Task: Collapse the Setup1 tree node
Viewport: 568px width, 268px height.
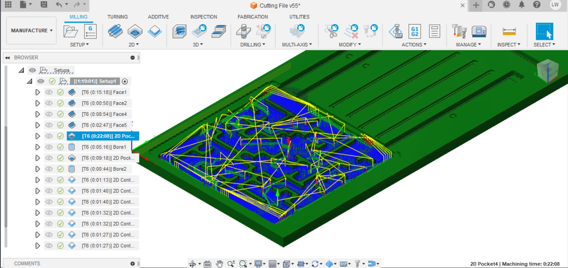Action: coord(29,81)
